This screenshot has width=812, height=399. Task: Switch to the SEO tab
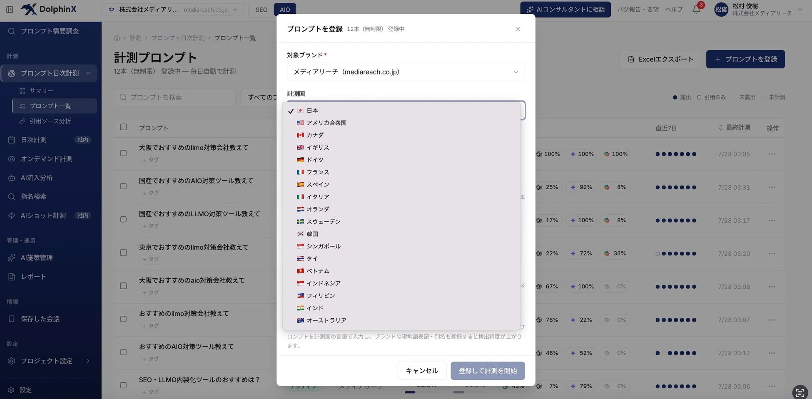tap(261, 10)
